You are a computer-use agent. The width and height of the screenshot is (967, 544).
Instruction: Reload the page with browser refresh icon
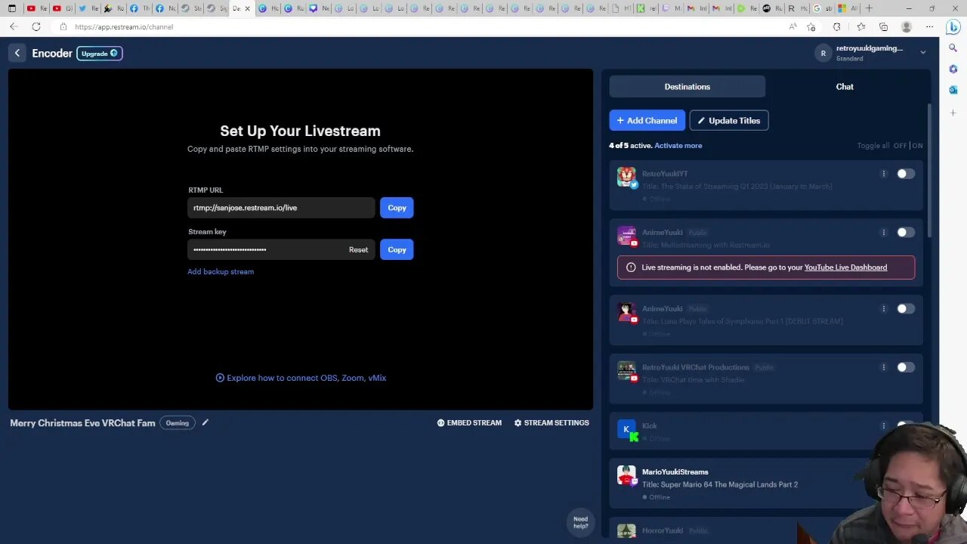(x=36, y=26)
